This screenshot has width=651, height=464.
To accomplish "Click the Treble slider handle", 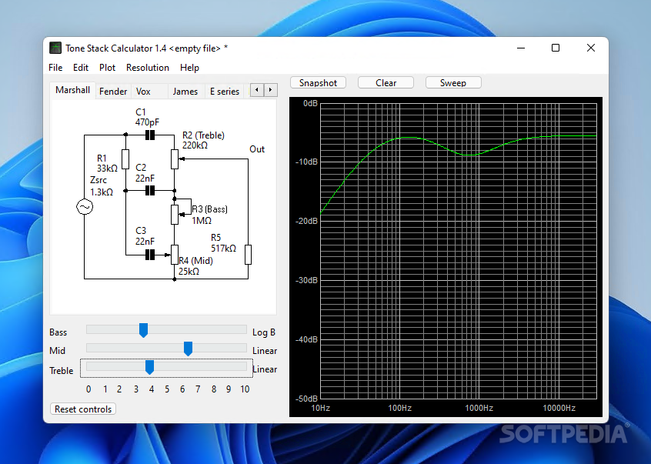I will coord(149,367).
